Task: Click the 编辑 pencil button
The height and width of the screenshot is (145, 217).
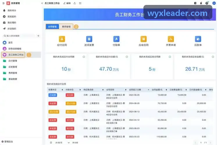Action: (x=67, y=3)
